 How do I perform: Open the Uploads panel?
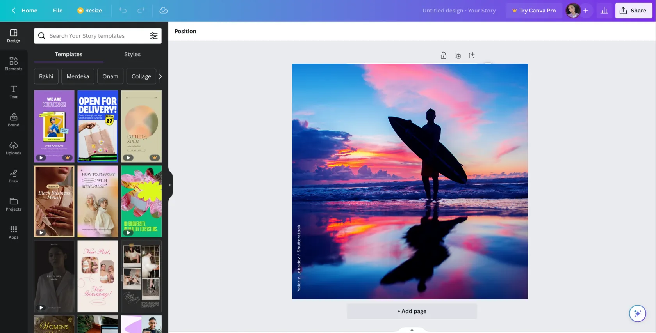point(14,148)
